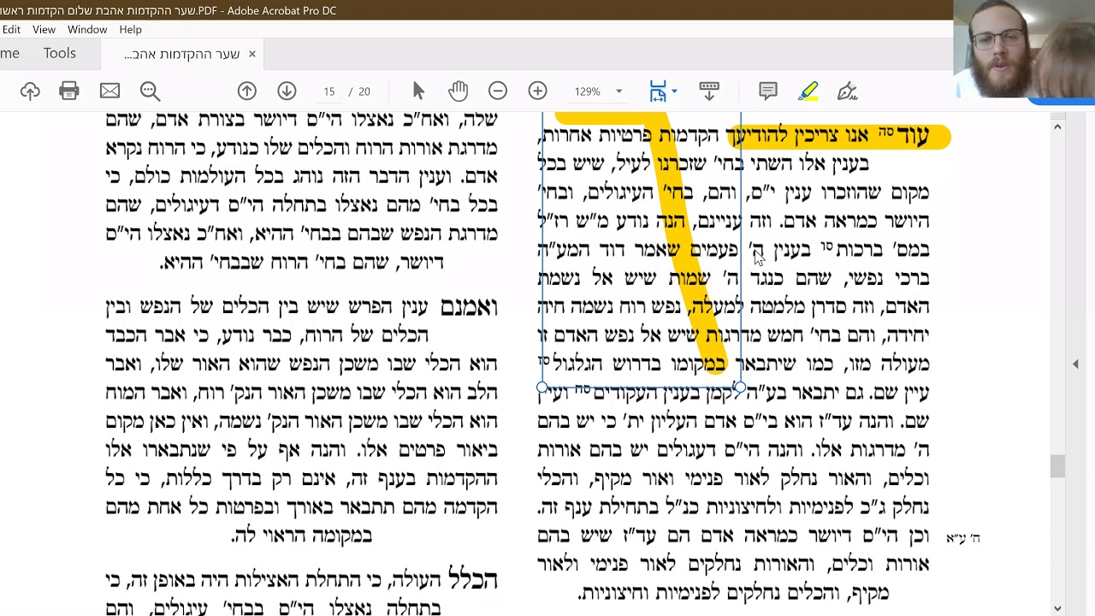Screen dimensions: 1095x616
Task: Click the scrolling mode keyboard icon
Action: [709, 91]
